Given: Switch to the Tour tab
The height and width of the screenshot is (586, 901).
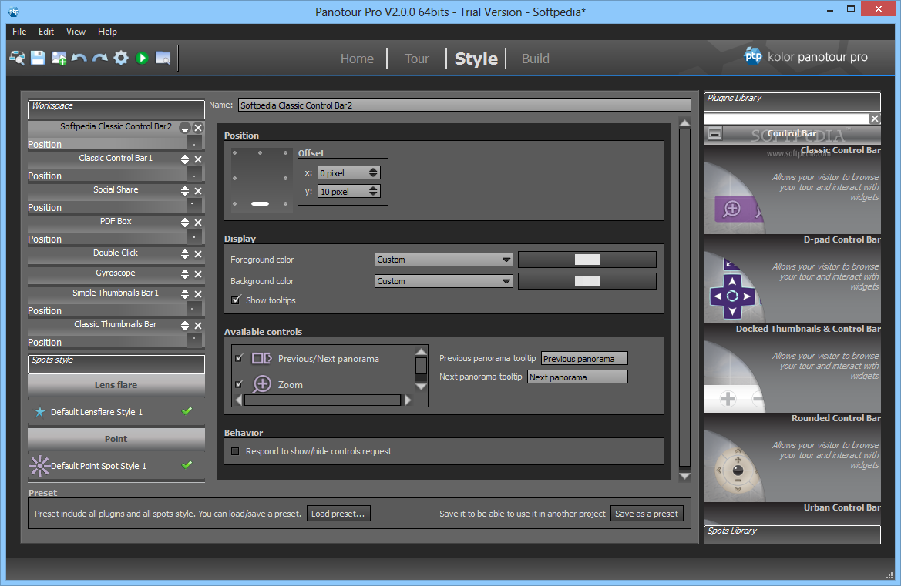Looking at the screenshot, I should (417, 59).
